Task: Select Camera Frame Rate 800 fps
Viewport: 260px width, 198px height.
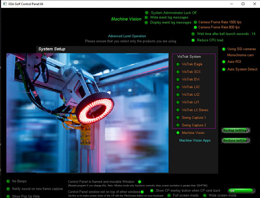Action: click(195, 27)
